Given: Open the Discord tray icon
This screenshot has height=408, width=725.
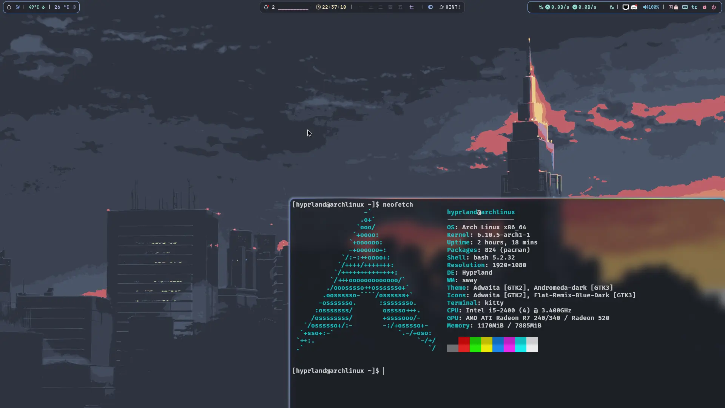Looking at the screenshot, I should coord(634,7).
